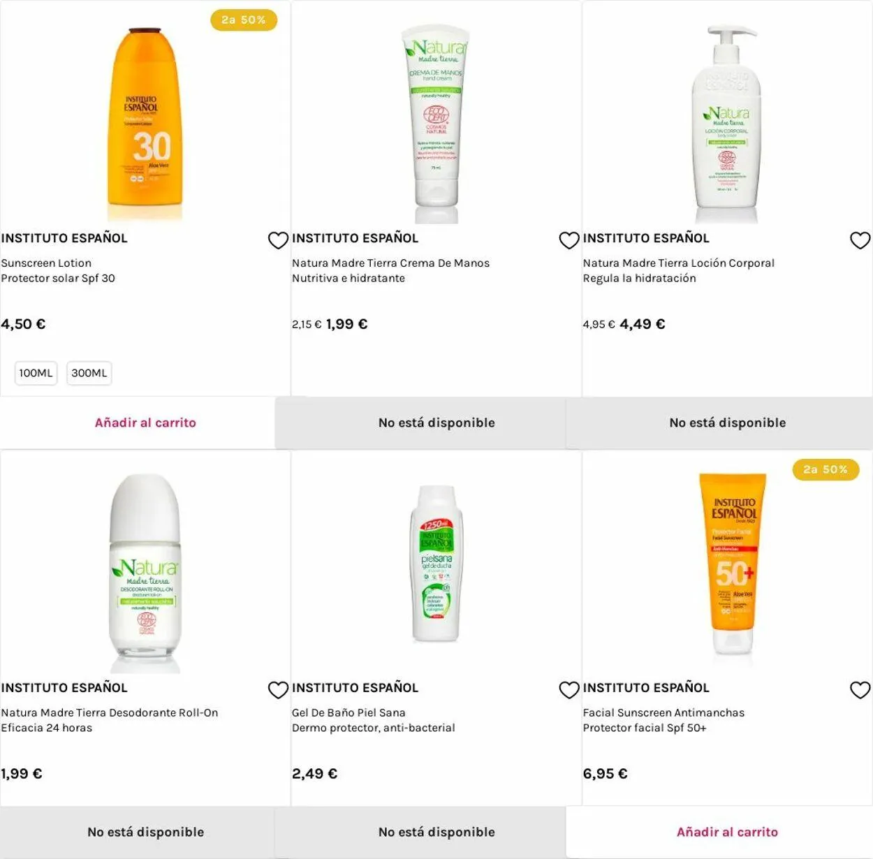Select the 300ML size option
The height and width of the screenshot is (859, 873).
[x=89, y=373]
